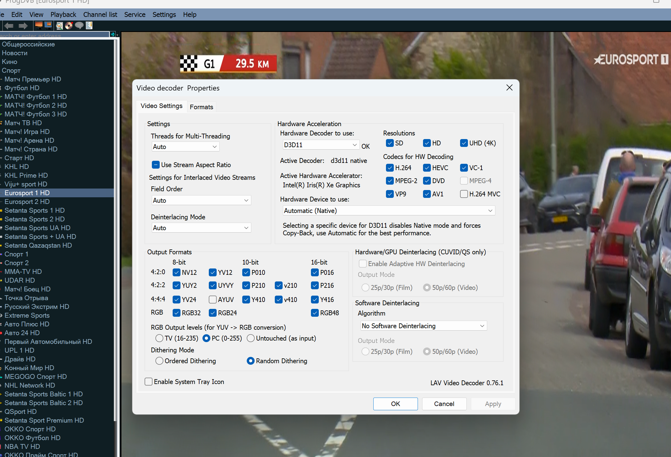Expand the Deinterlacing Mode dropdown
The image size is (671, 457).
[x=201, y=228]
